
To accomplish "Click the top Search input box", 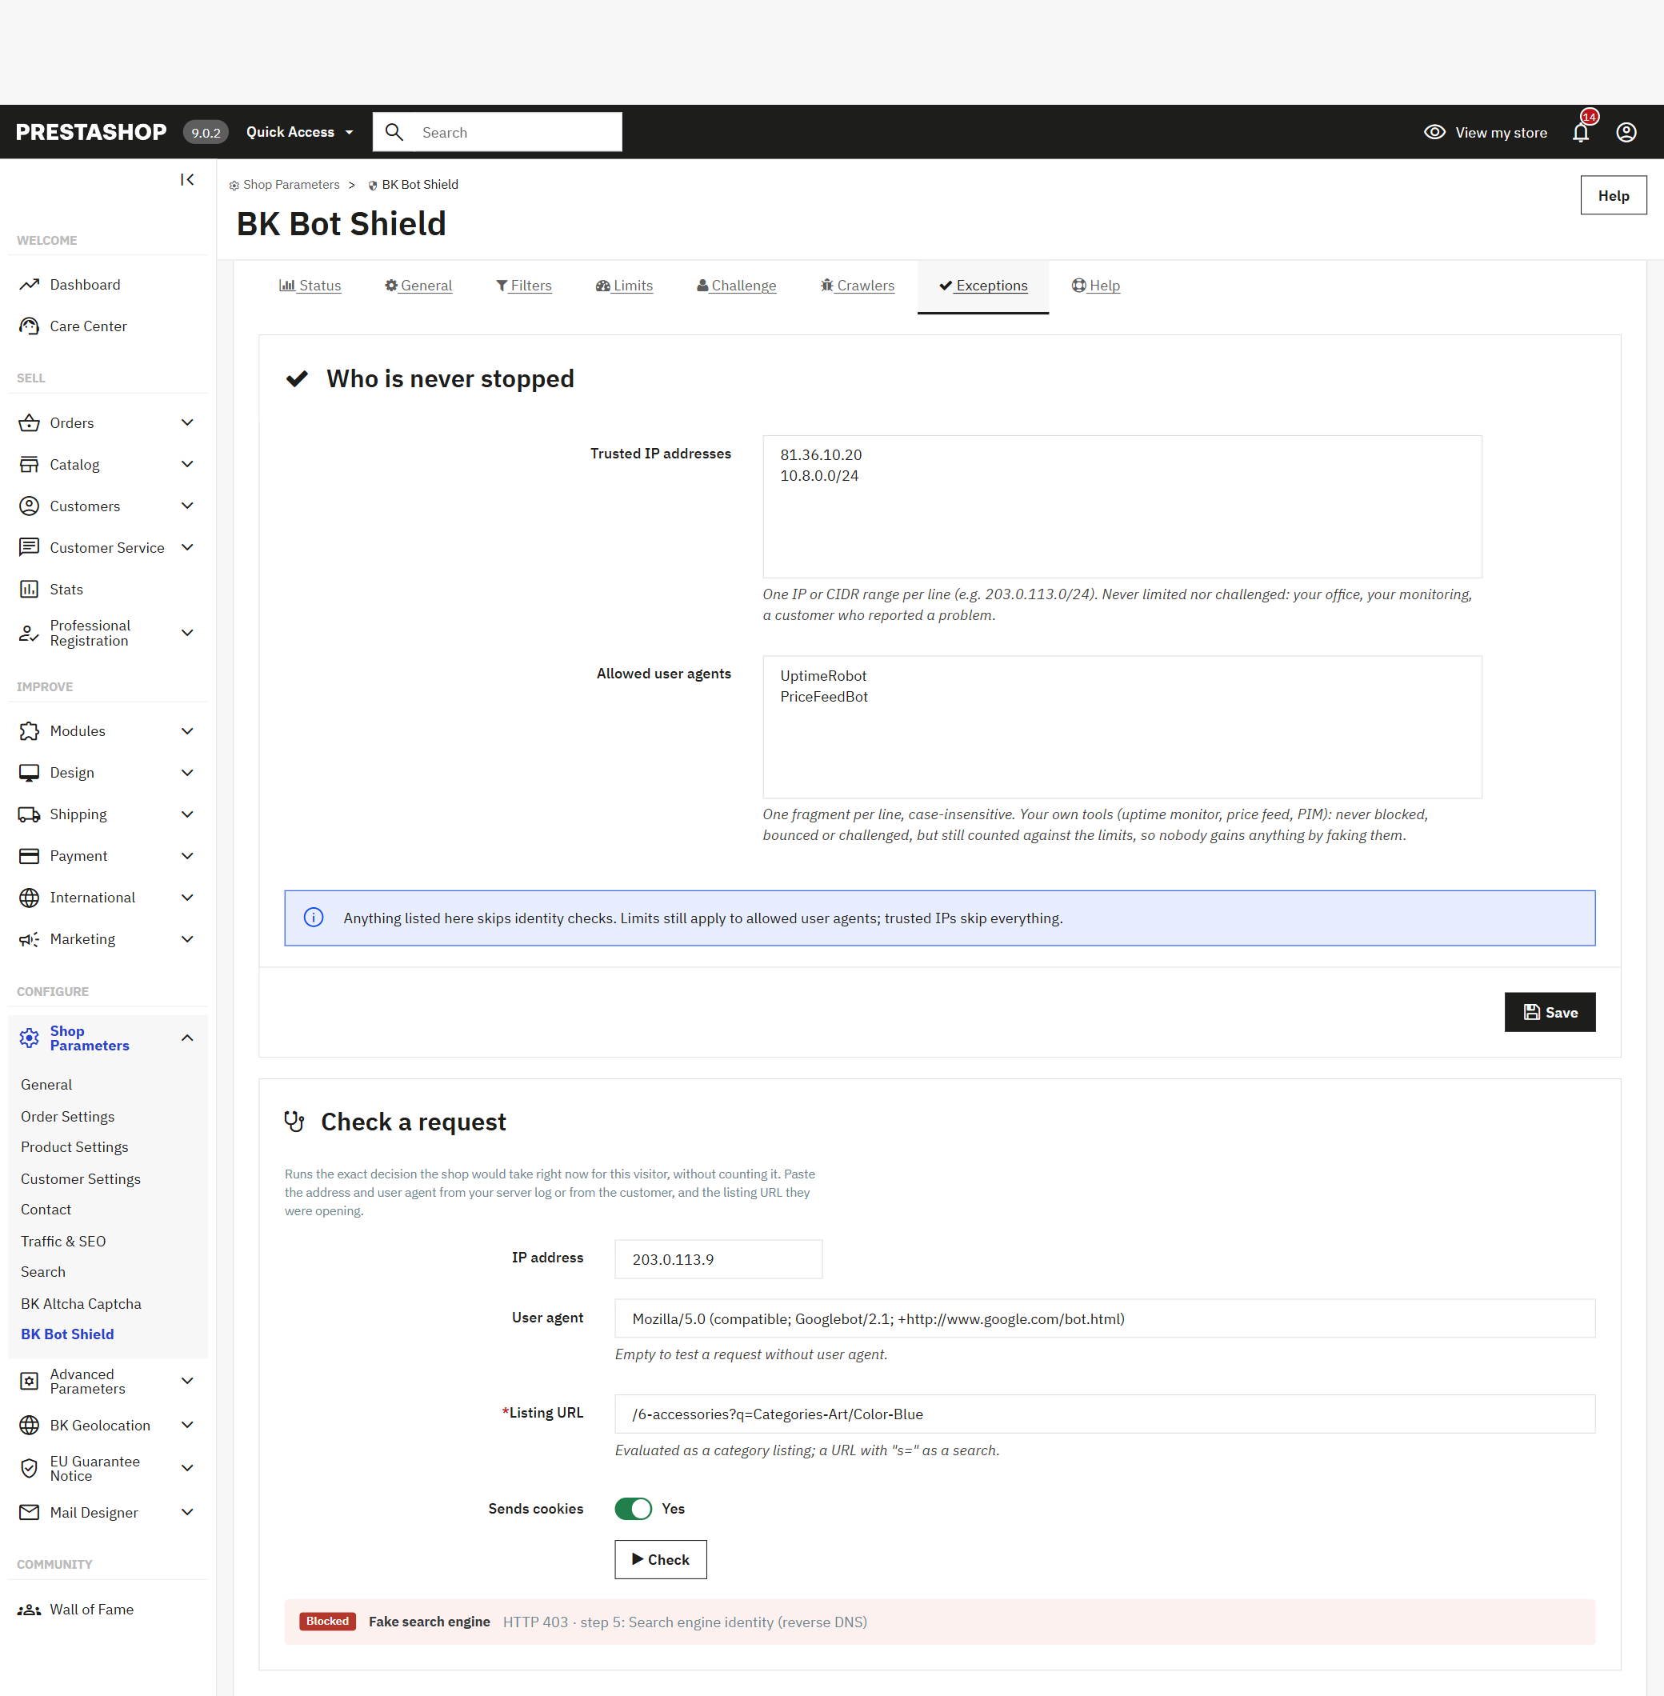I will [498, 132].
